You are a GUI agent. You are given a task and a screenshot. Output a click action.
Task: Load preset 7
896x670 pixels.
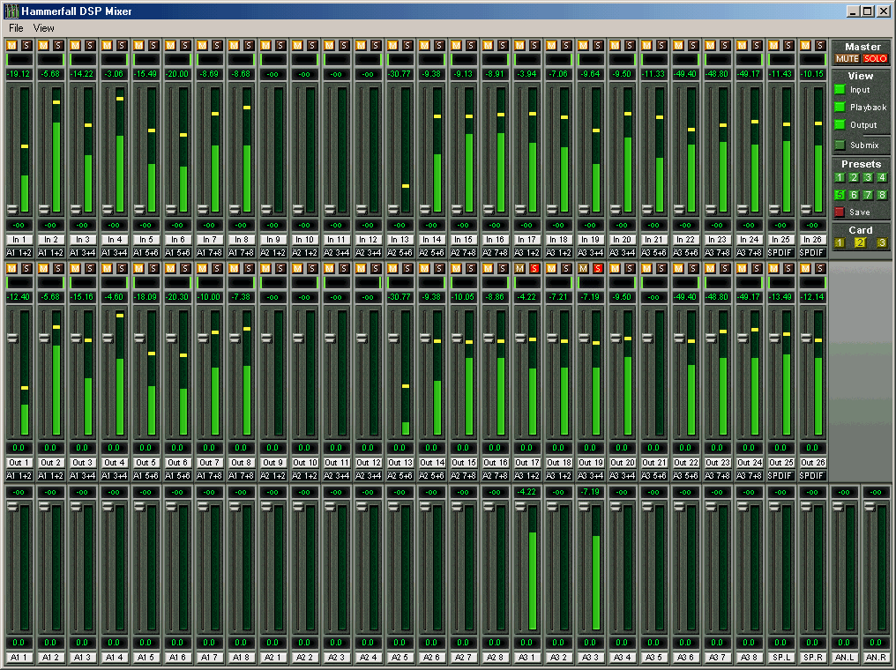[x=868, y=195]
